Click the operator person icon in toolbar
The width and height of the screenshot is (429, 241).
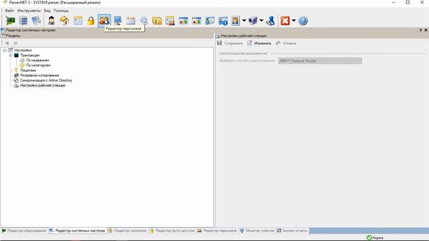point(52,21)
